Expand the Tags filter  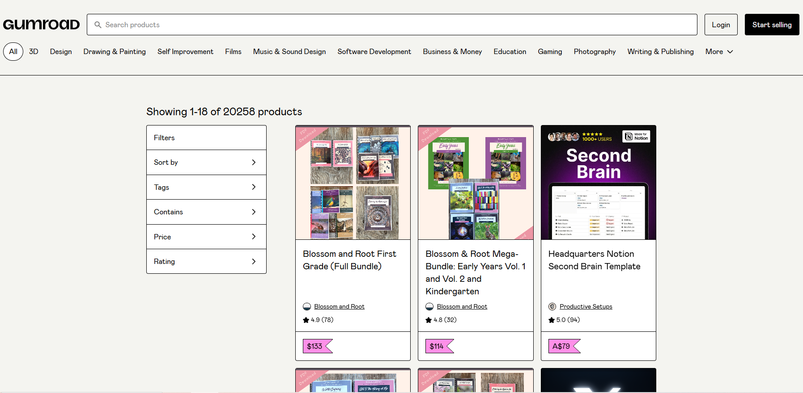pyautogui.click(x=206, y=187)
